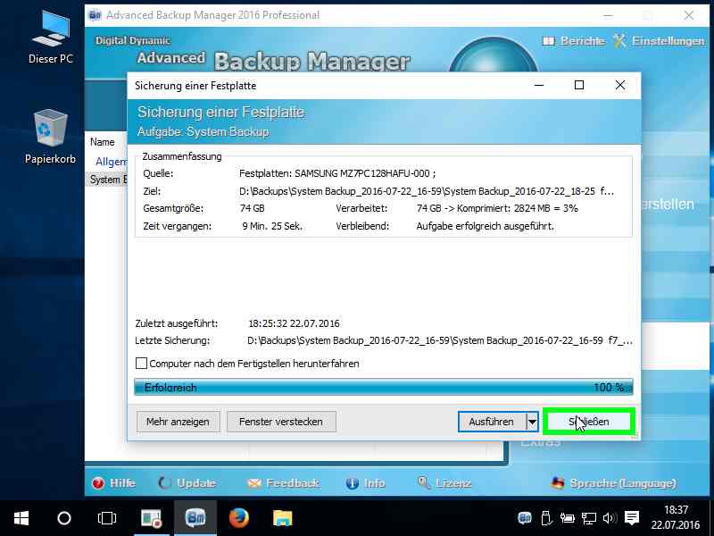Image resolution: width=714 pixels, height=536 pixels.
Task: Minimize the Sicherung einer Festplatte dialog
Action: point(539,85)
